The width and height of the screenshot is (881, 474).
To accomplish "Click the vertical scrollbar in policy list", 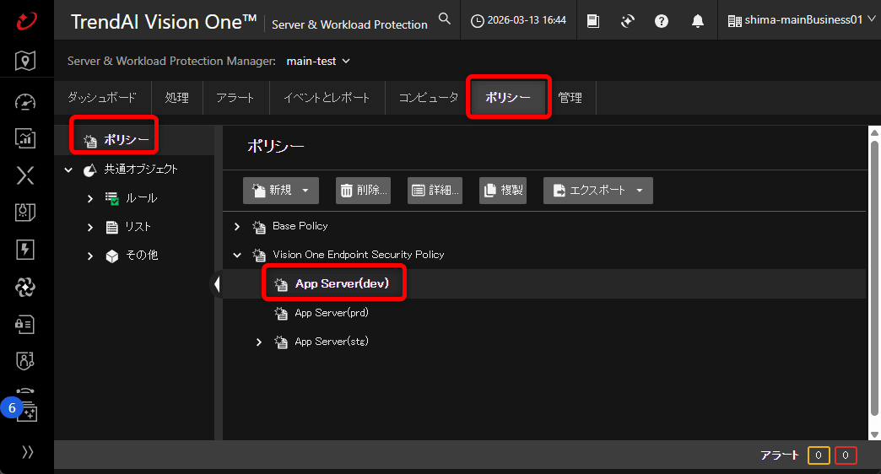I will click(873, 278).
